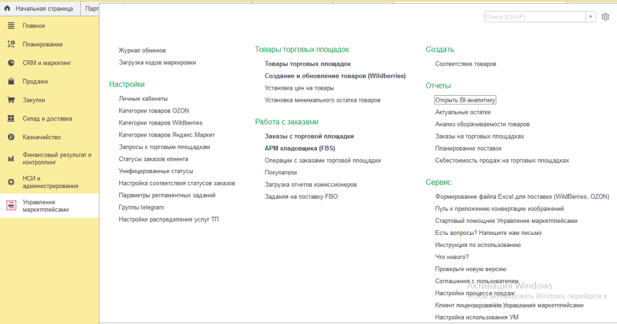
Task: Open Запросы к торговым площадкам
Action: coord(164,147)
